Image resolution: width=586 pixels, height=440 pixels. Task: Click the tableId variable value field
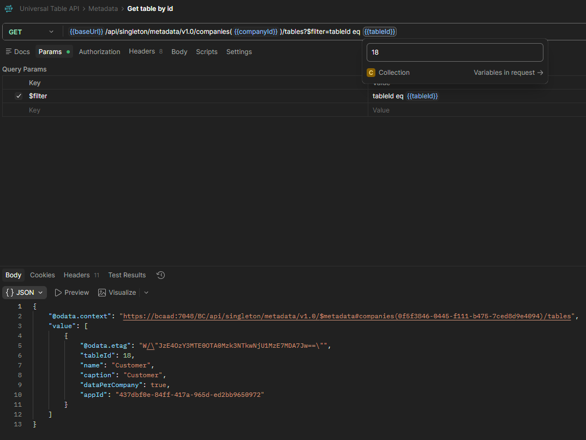coord(455,52)
